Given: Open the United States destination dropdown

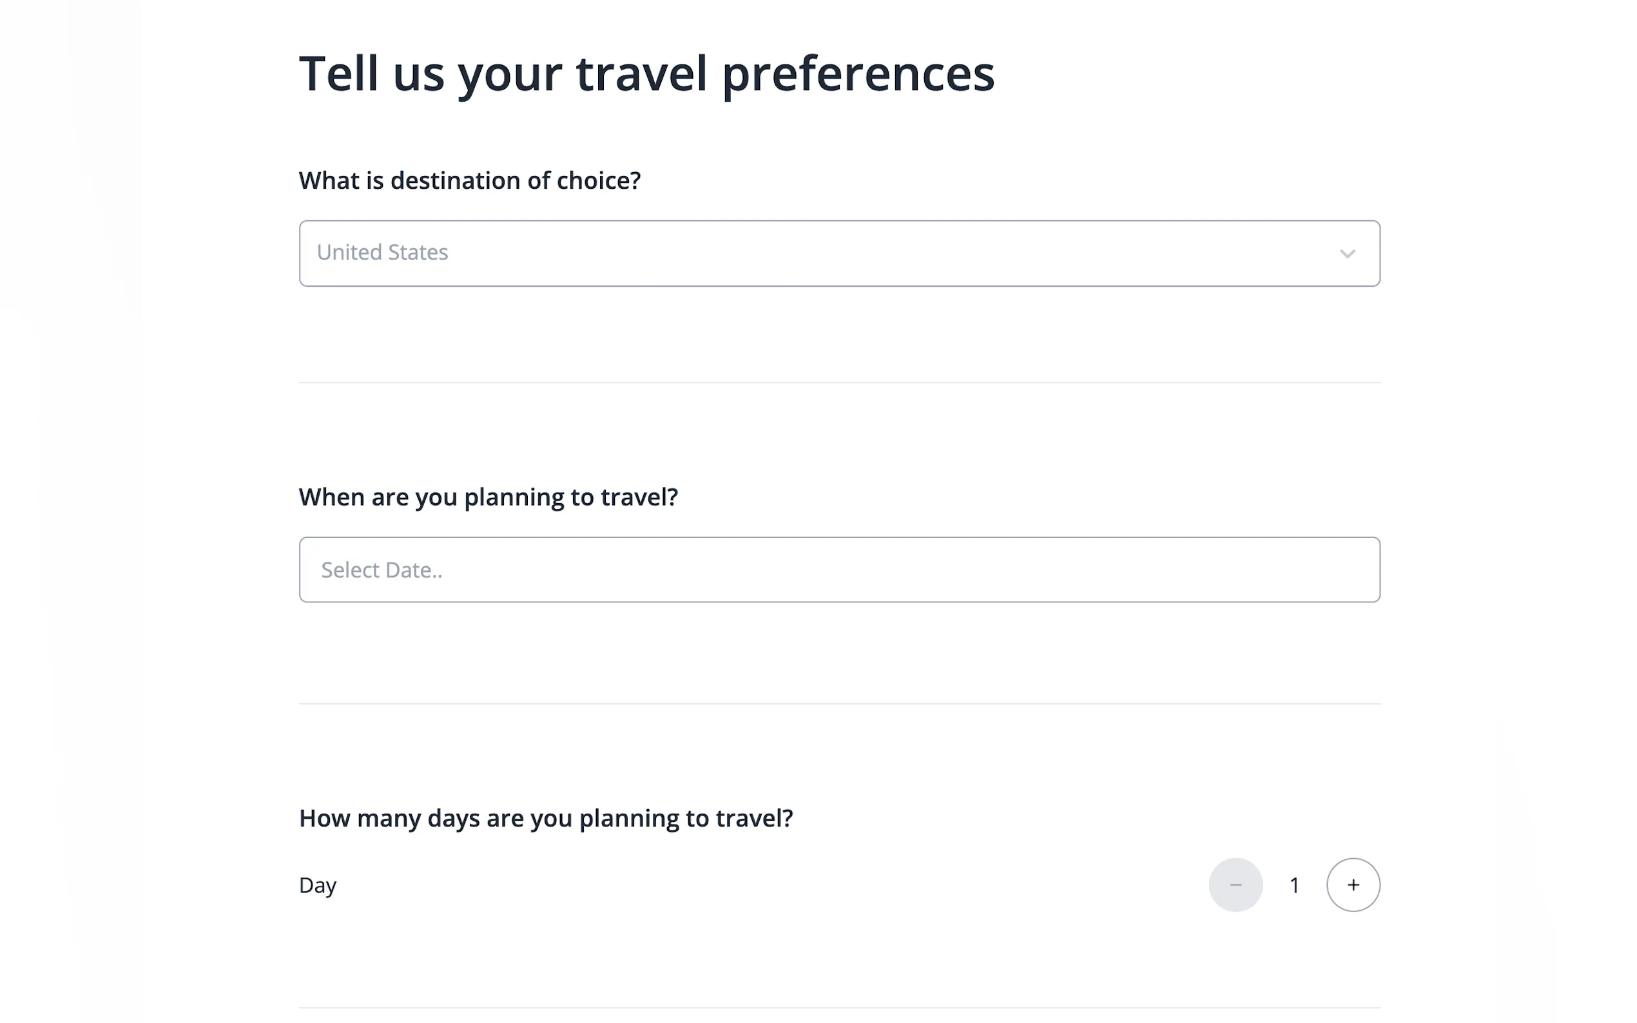Looking at the screenshot, I should coord(839,253).
